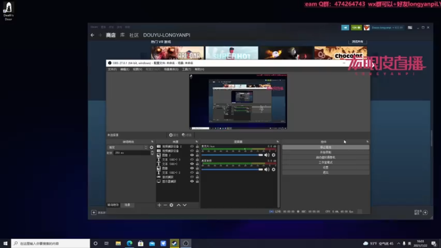
Task: Hide the 图像 source
Action: tap(192, 169)
